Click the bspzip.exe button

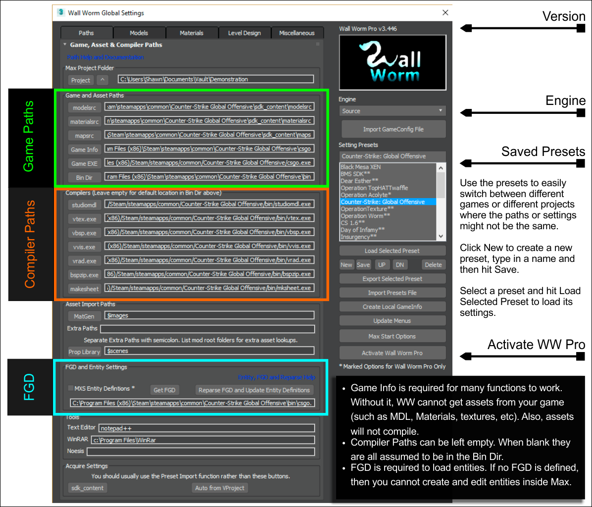coord(84,275)
